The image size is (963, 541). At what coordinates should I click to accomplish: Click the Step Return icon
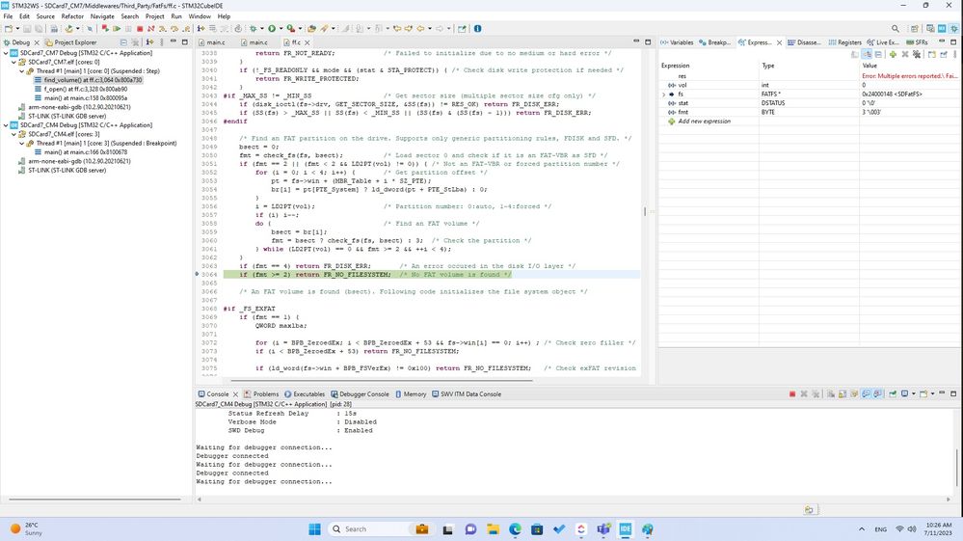(187, 28)
